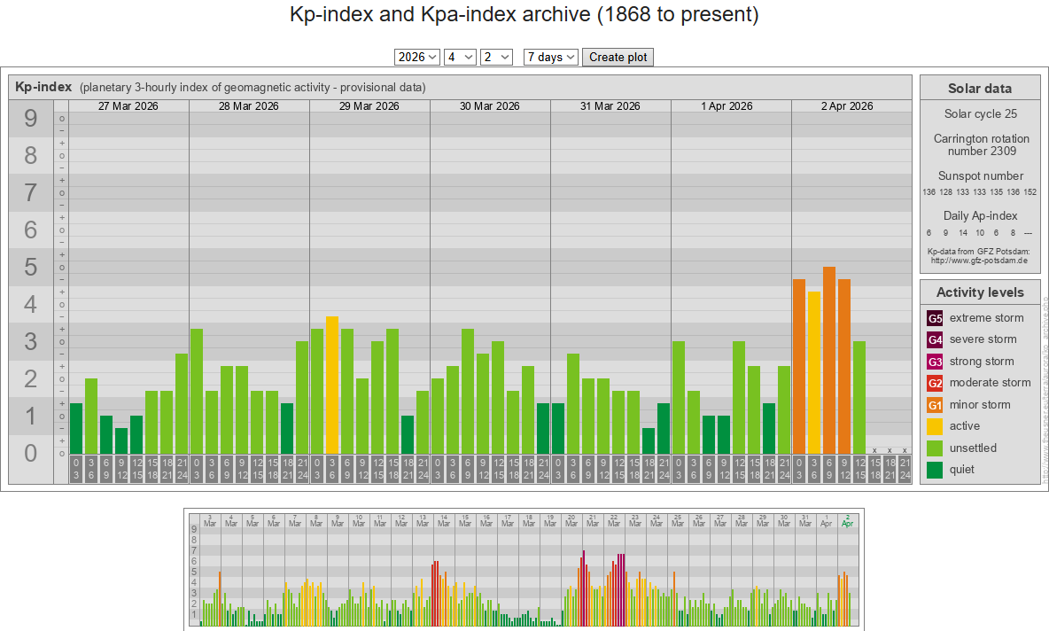Click the light green unsettled swatch
Image resolution: width=1049 pixels, height=631 pixels.
click(x=935, y=448)
